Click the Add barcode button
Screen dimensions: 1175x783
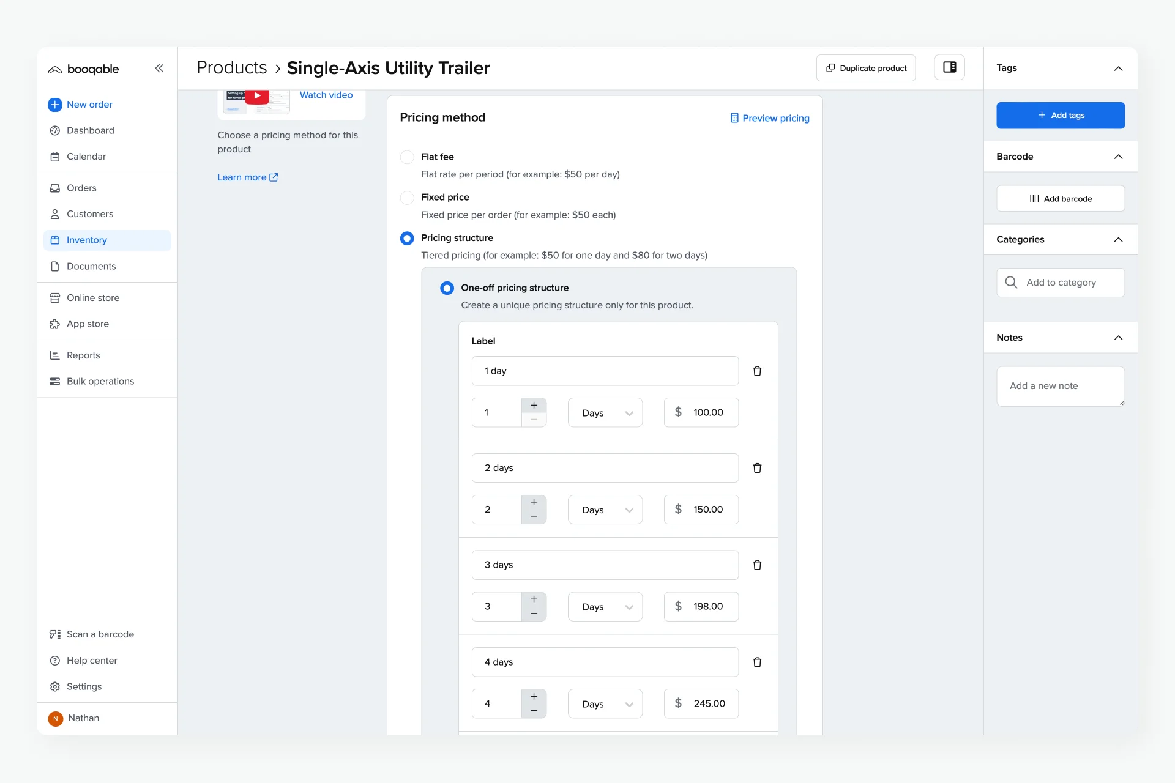pyautogui.click(x=1061, y=199)
